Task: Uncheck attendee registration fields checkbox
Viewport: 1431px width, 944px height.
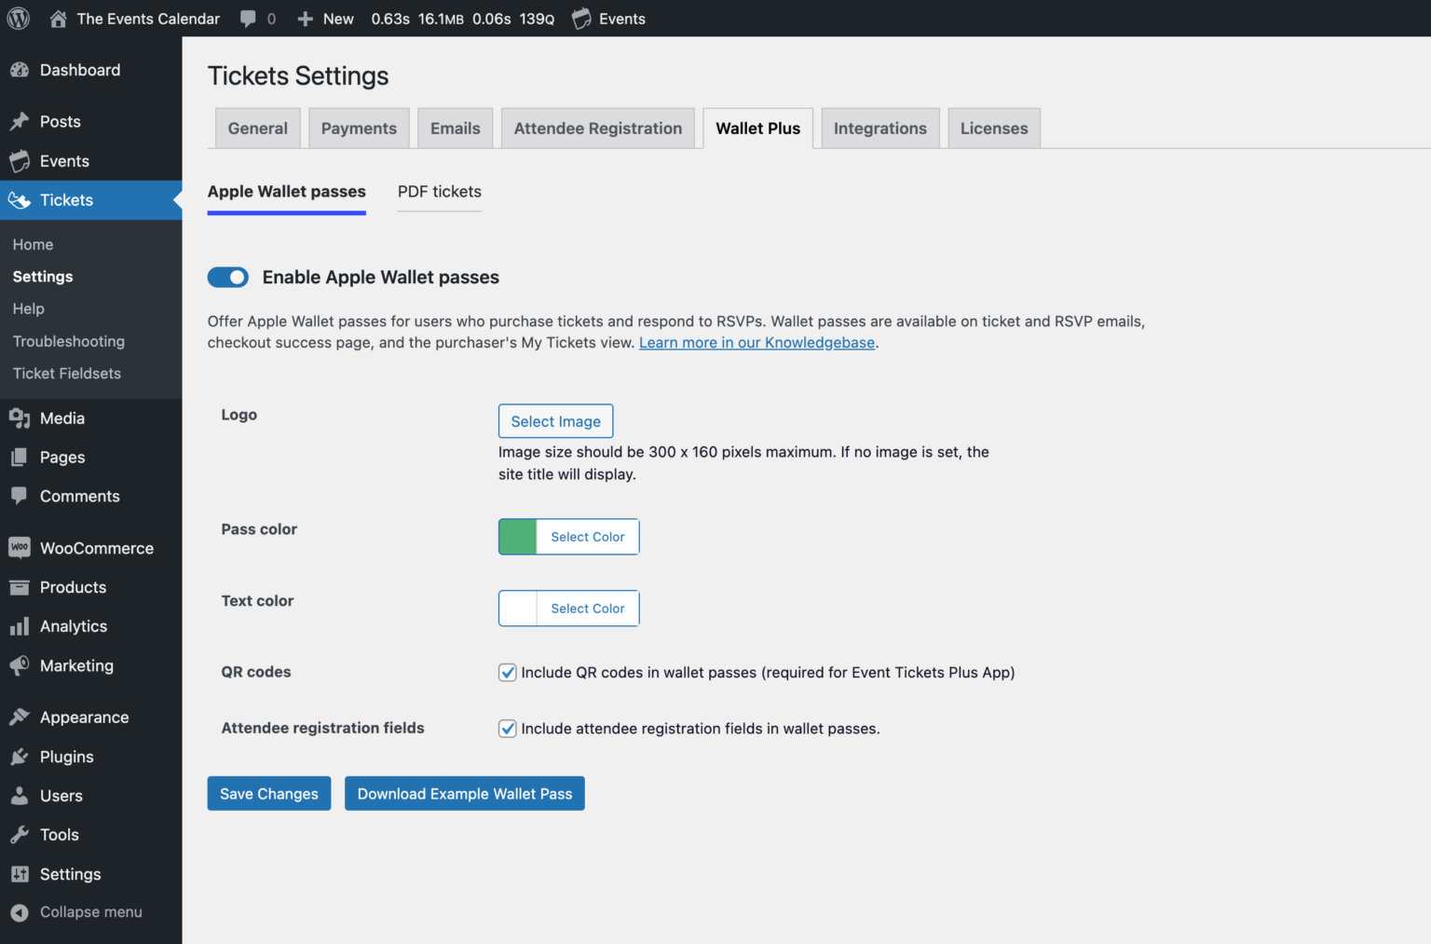Action: tap(507, 728)
